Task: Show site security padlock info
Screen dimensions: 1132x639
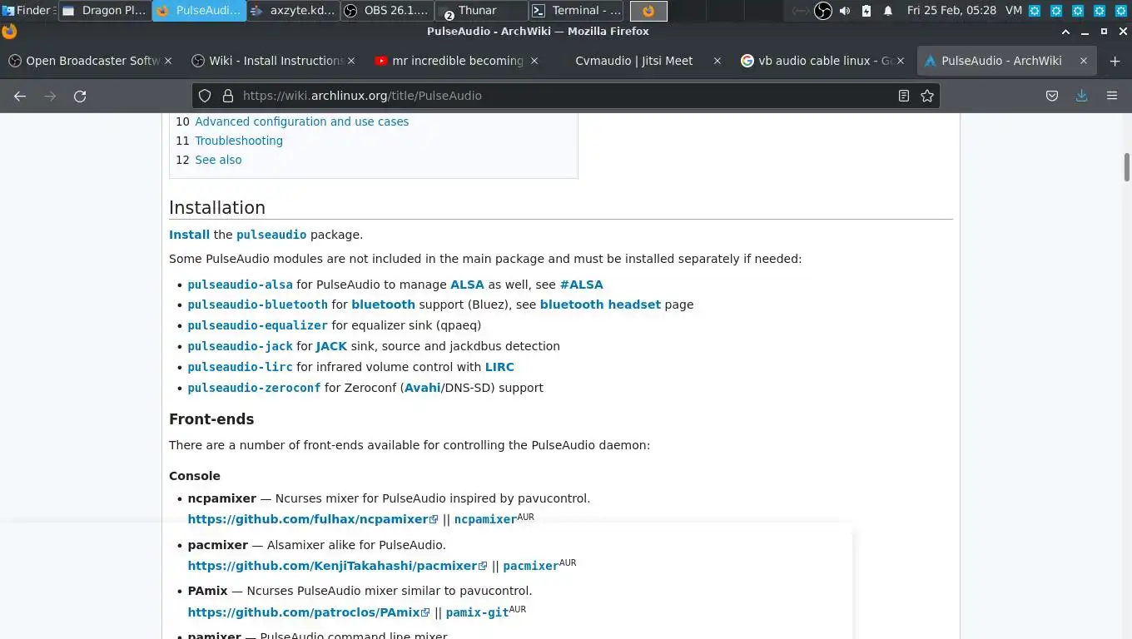Action: click(x=227, y=96)
